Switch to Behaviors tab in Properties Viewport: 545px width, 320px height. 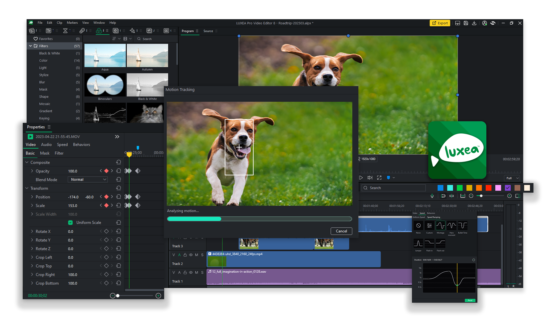[81, 145]
